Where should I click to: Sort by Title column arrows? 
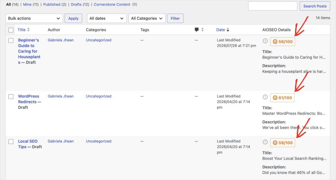coord(28,30)
